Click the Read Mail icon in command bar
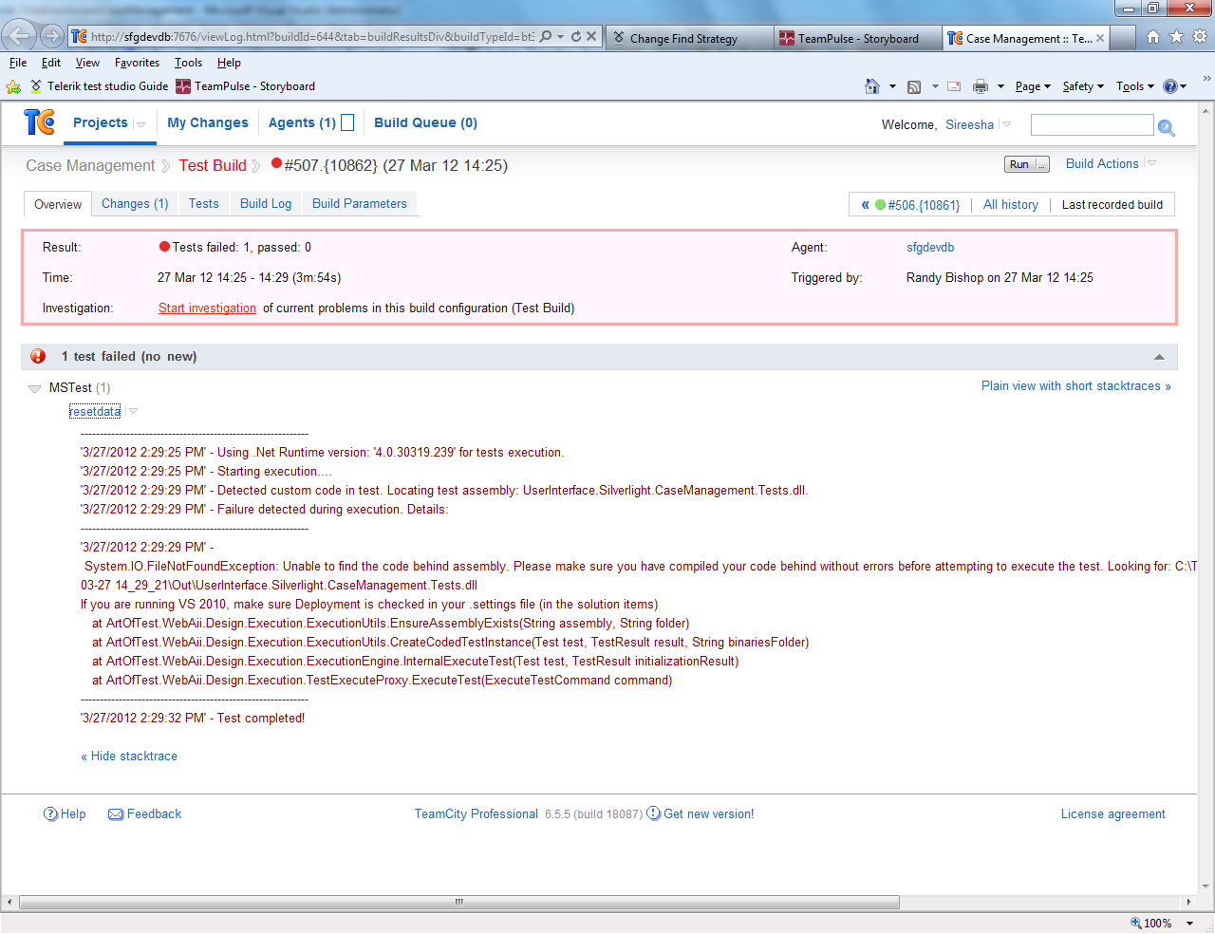This screenshot has height=934, width=1215. (x=954, y=86)
